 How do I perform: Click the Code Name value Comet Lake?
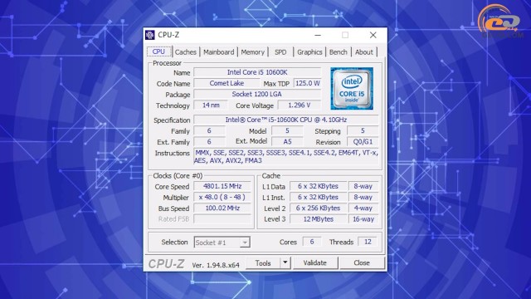(227, 83)
